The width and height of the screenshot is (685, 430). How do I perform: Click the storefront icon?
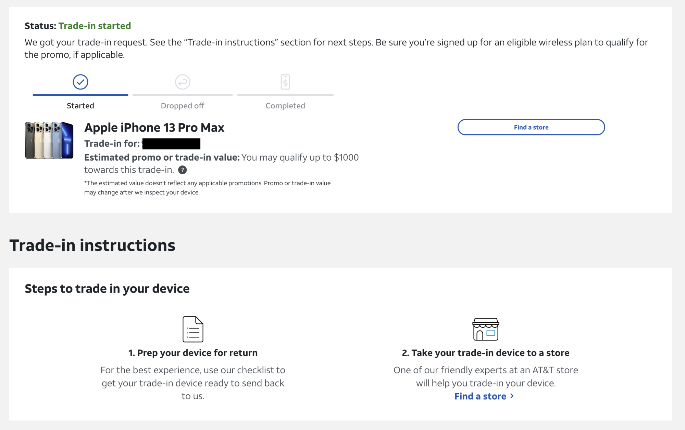pos(486,329)
